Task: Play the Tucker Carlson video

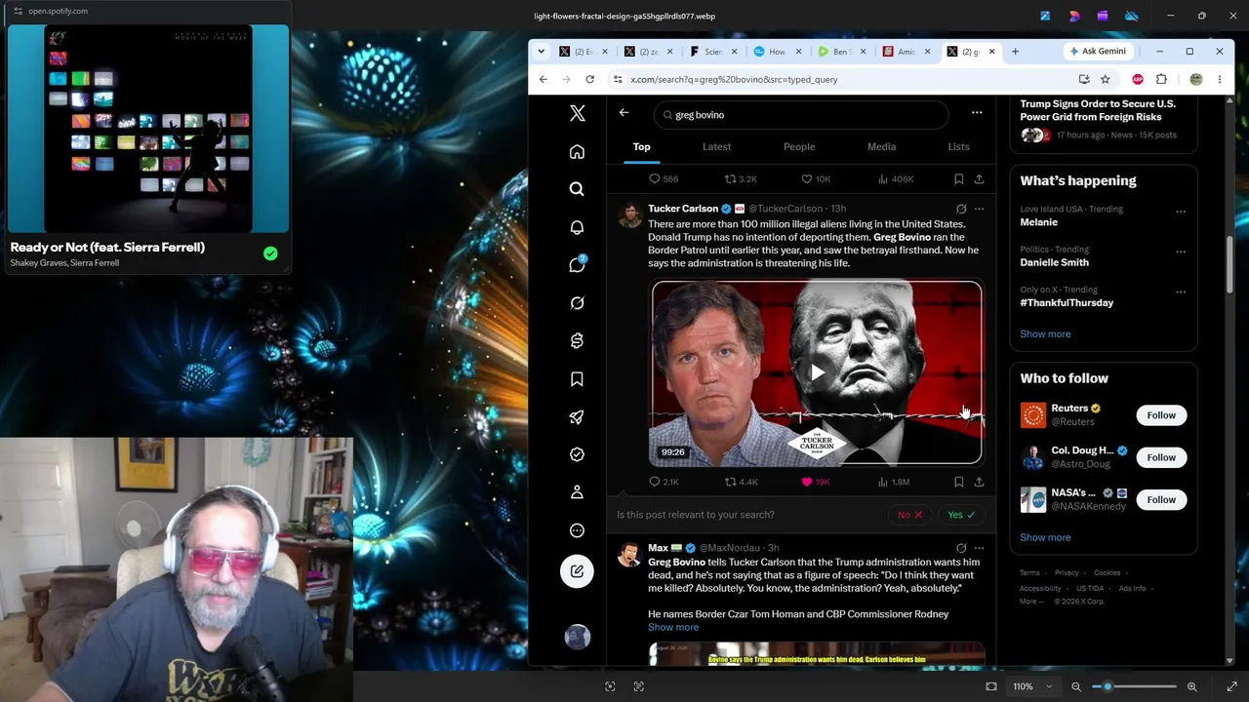Action: coord(817,371)
